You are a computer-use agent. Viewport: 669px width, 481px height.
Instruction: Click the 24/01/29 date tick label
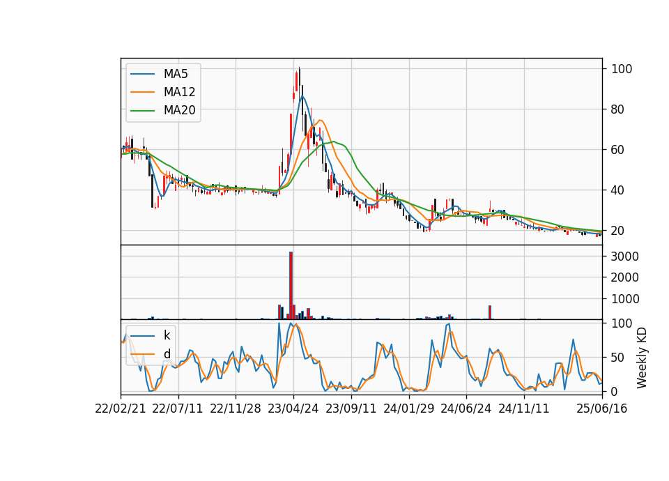point(409,409)
